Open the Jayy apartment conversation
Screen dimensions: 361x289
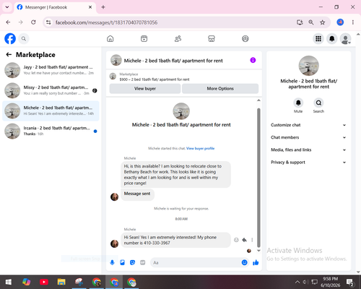coord(51,70)
